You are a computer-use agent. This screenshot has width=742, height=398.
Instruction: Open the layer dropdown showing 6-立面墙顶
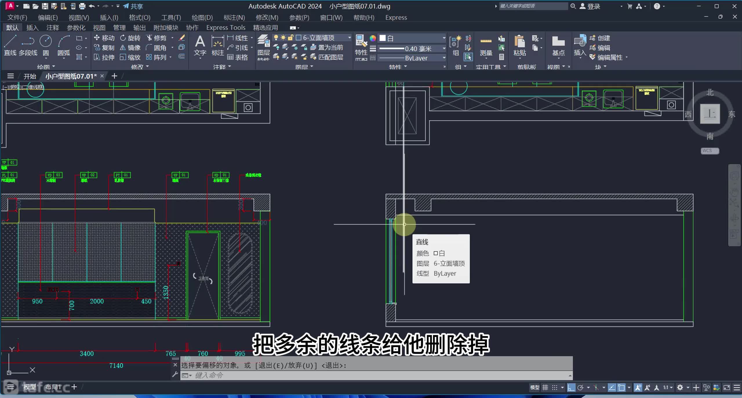312,38
